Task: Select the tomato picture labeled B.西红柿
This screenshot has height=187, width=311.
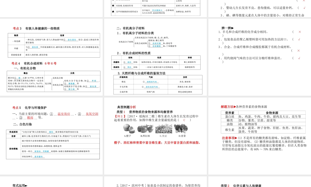Action: pos(146,129)
